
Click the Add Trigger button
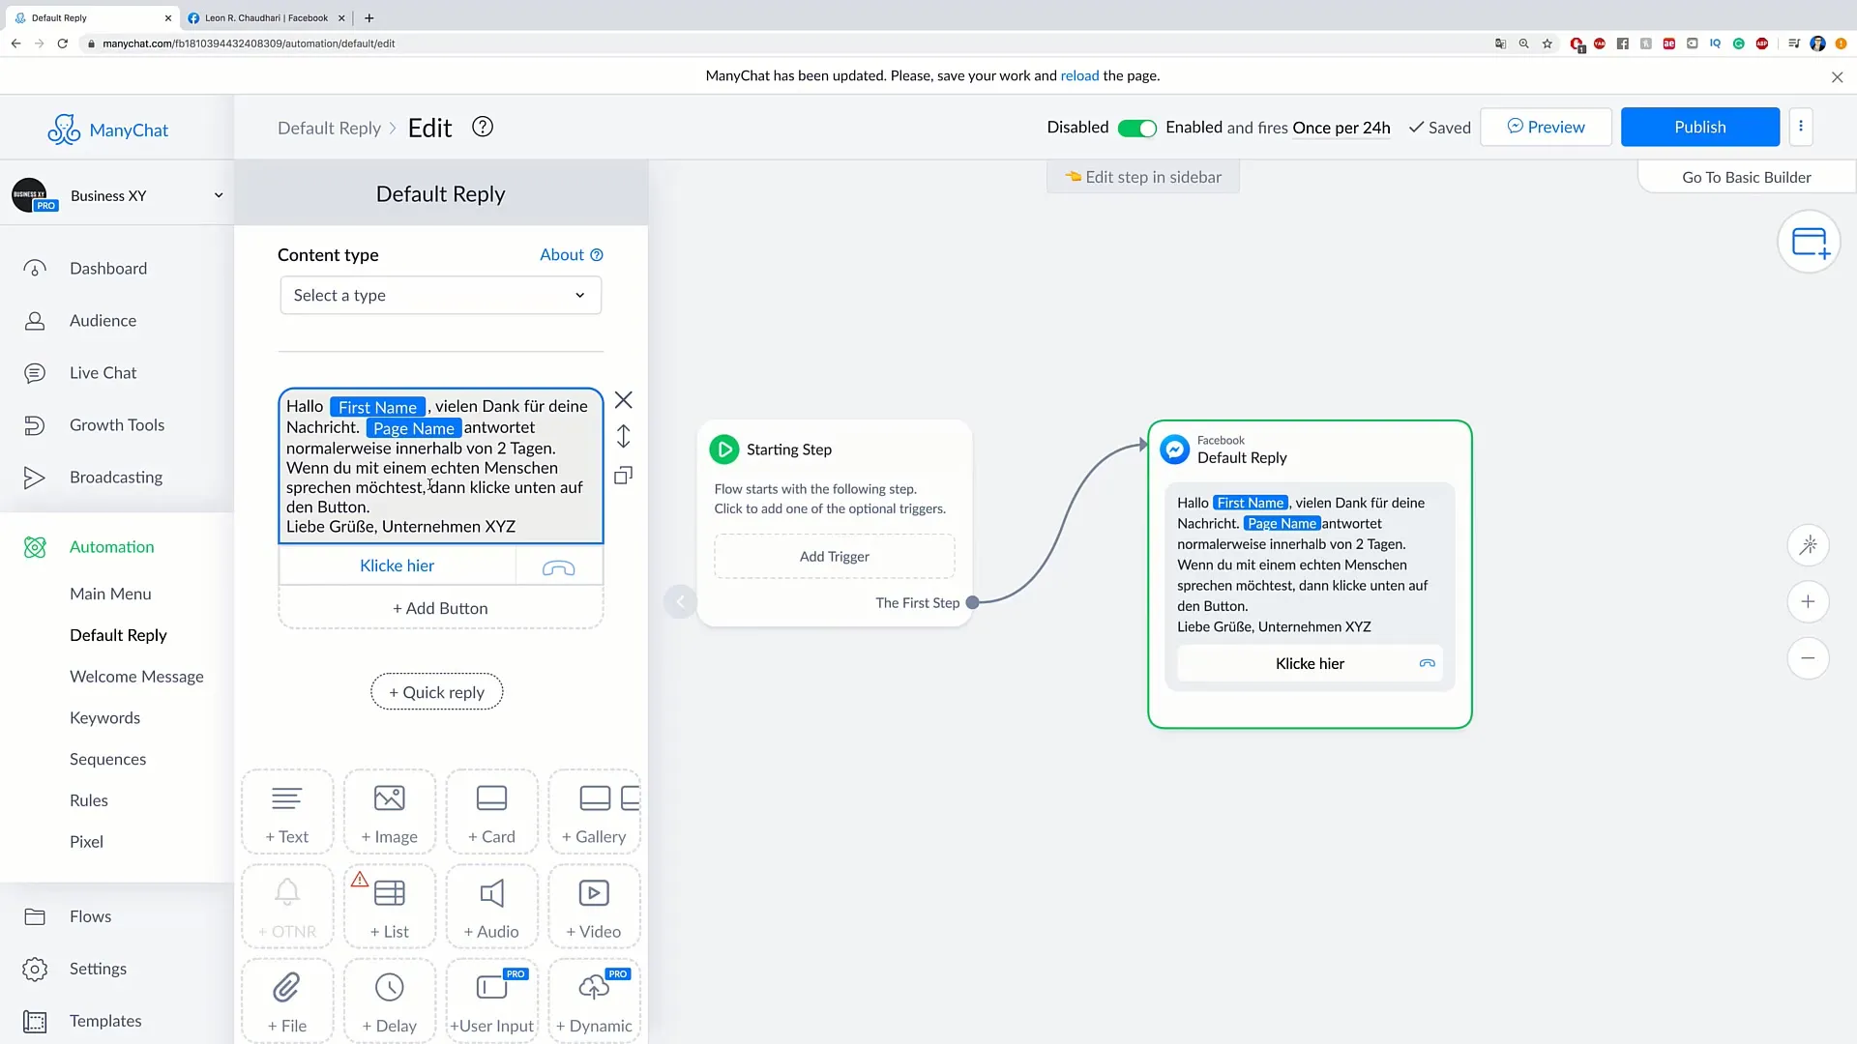[834, 556]
